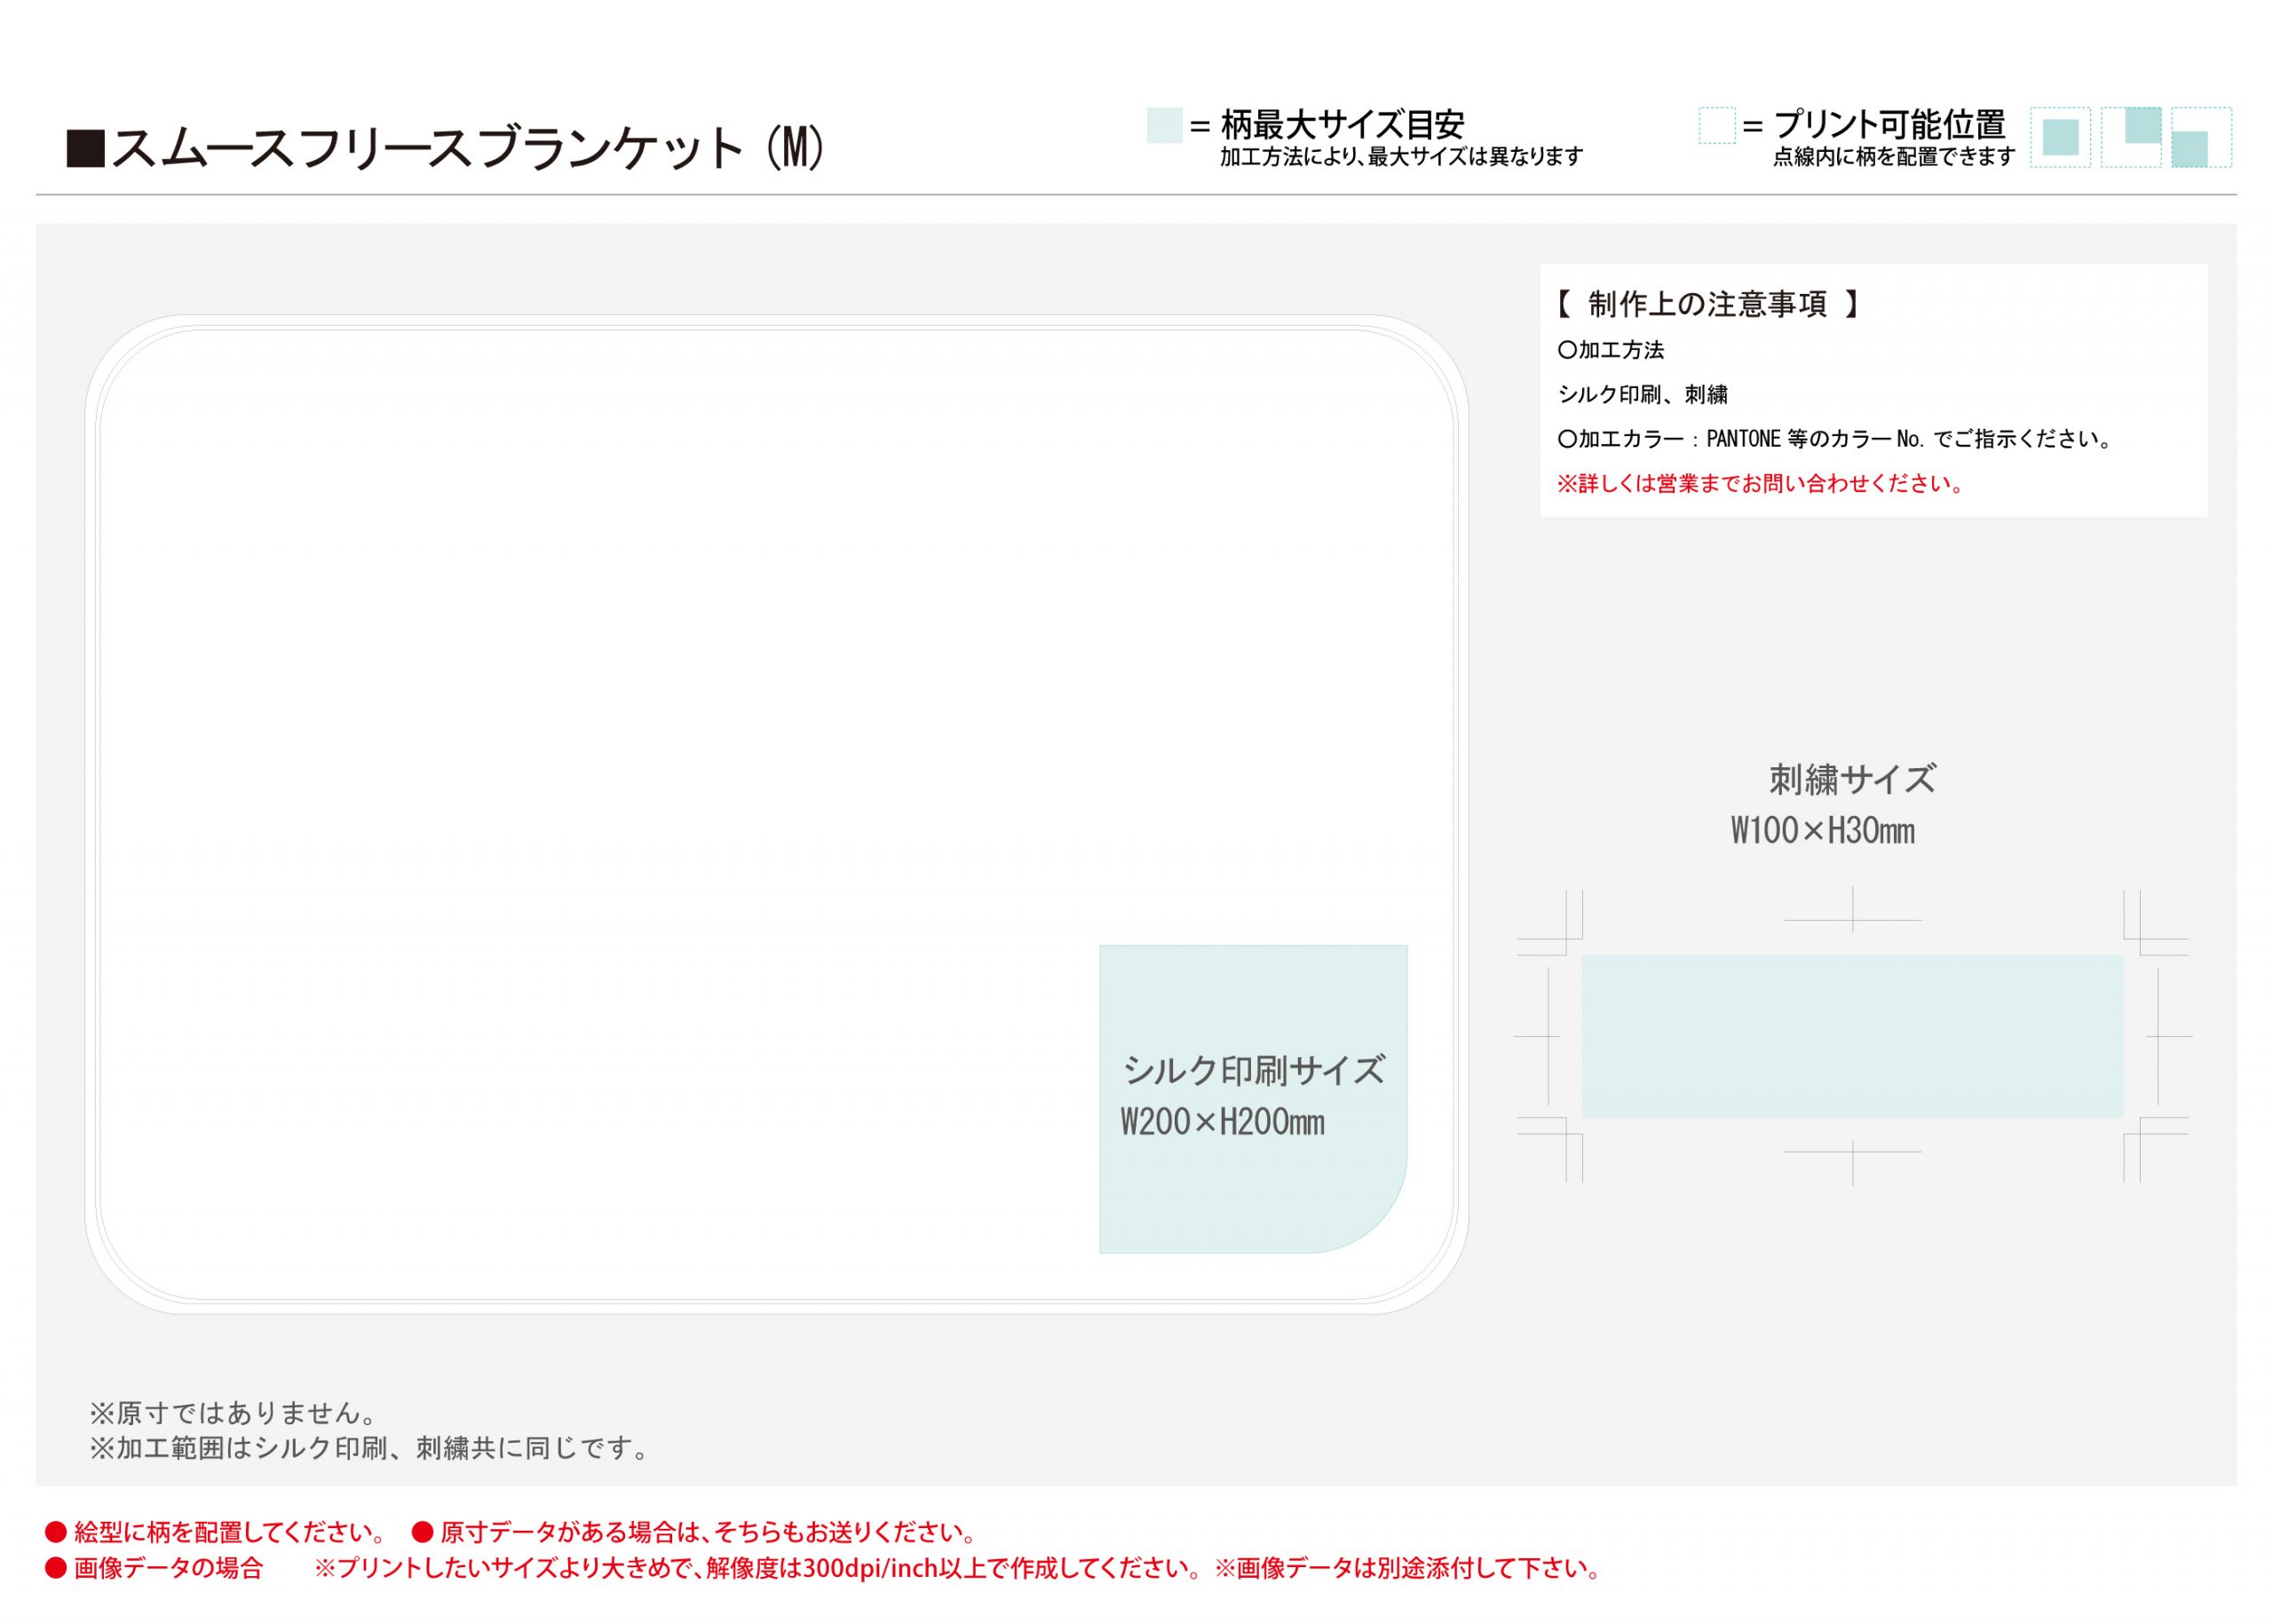Click the centered-pattern placement example icon

tap(2060, 137)
